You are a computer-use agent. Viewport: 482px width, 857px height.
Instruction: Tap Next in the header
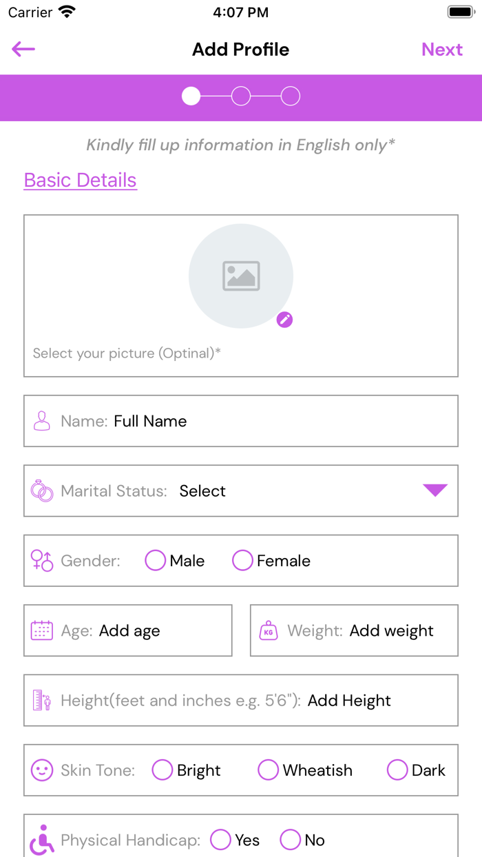point(442,50)
